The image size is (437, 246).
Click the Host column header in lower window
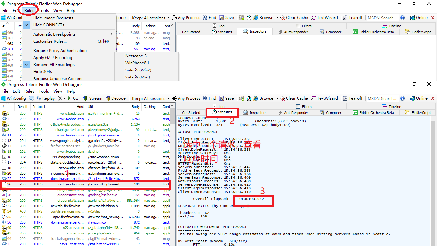[67, 107]
